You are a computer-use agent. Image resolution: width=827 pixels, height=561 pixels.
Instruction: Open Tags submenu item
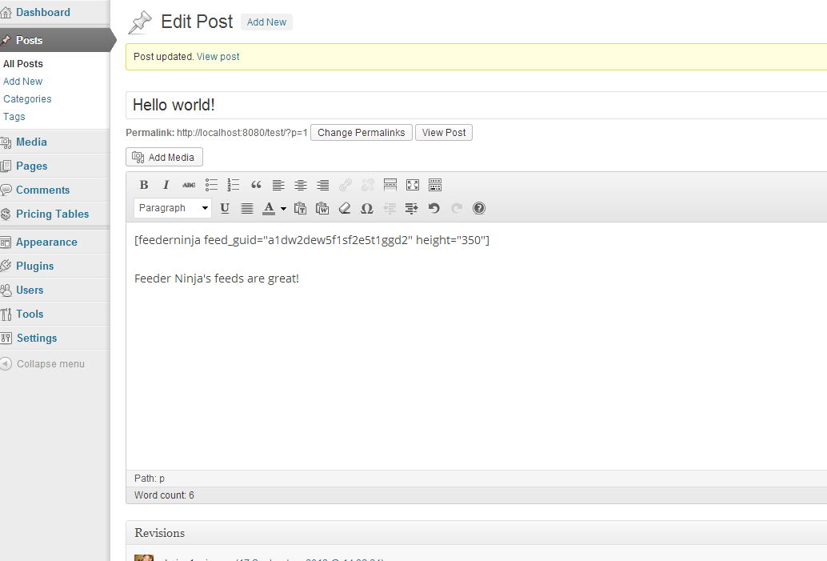pyautogui.click(x=14, y=117)
